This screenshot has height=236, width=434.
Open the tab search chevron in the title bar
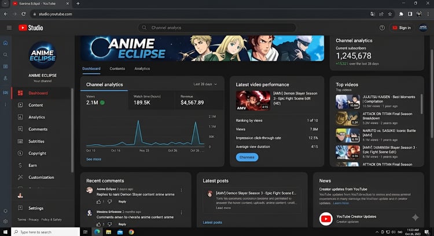tap(5, 3)
